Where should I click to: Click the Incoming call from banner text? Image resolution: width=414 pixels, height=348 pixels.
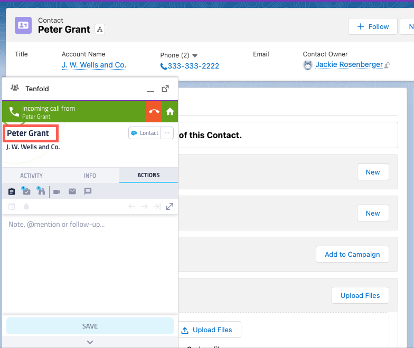click(49, 109)
